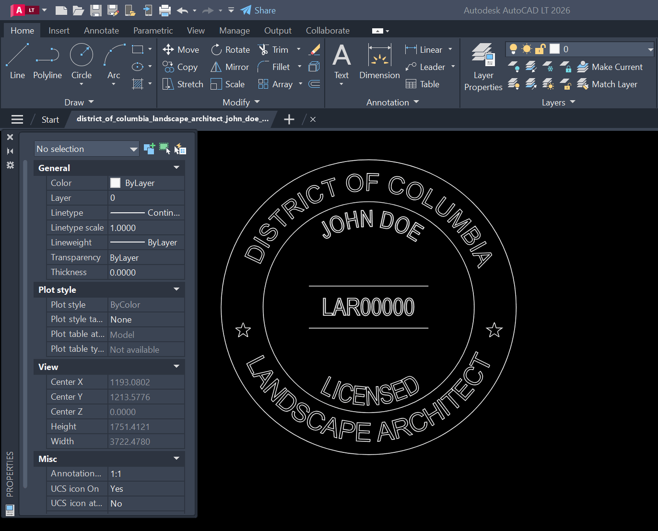Click the layer color swatch in Layers panel

[554, 49]
